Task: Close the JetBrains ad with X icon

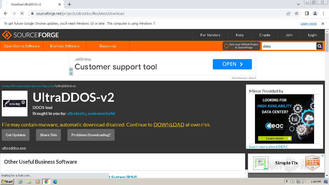Action: 71,73
